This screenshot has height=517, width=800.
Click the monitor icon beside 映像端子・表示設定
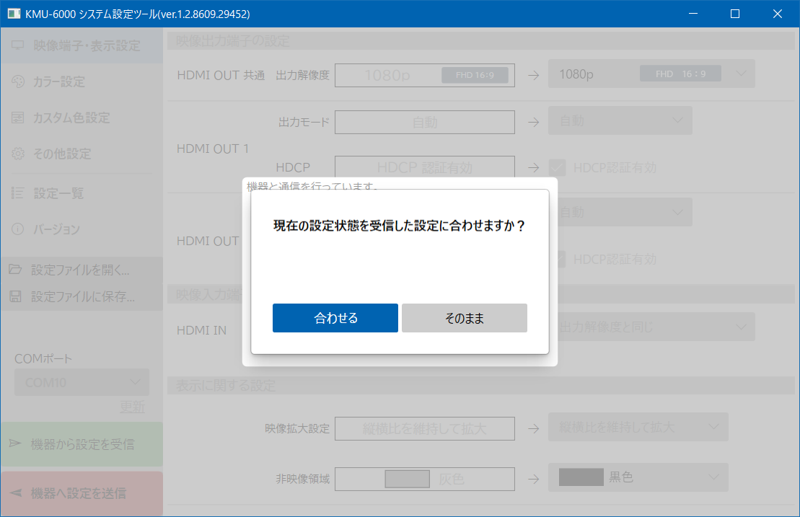pos(18,45)
